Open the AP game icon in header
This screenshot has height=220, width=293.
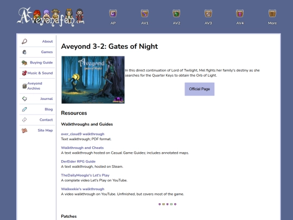pyautogui.click(x=113, y=14)
